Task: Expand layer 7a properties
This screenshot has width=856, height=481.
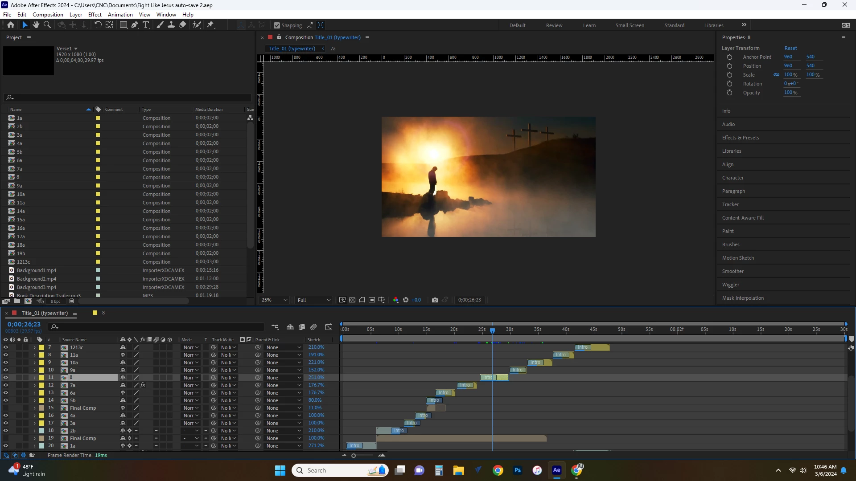Action: click(34, 385)
